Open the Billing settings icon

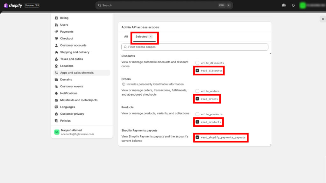pos(56,18)
